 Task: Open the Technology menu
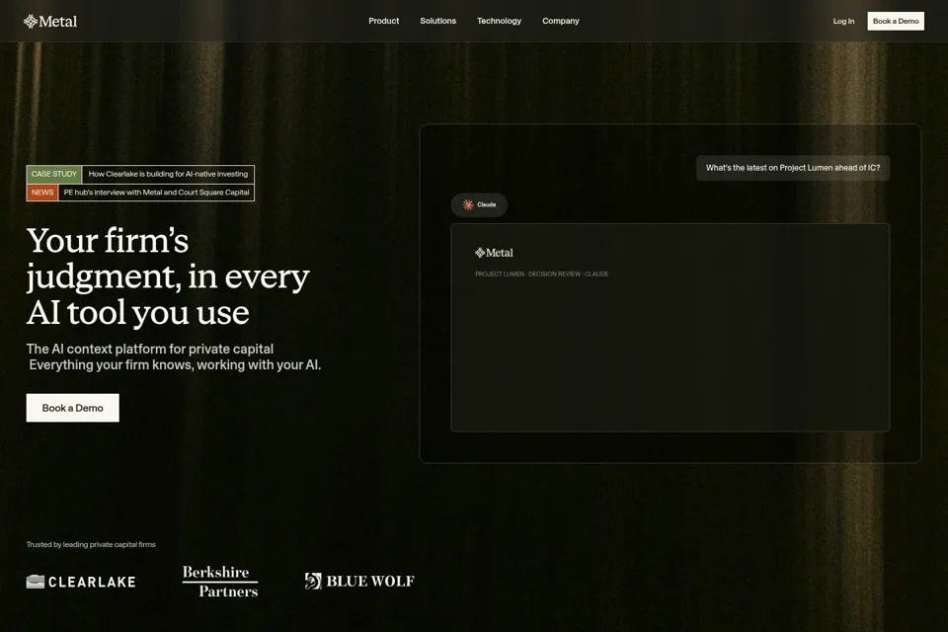499,21
